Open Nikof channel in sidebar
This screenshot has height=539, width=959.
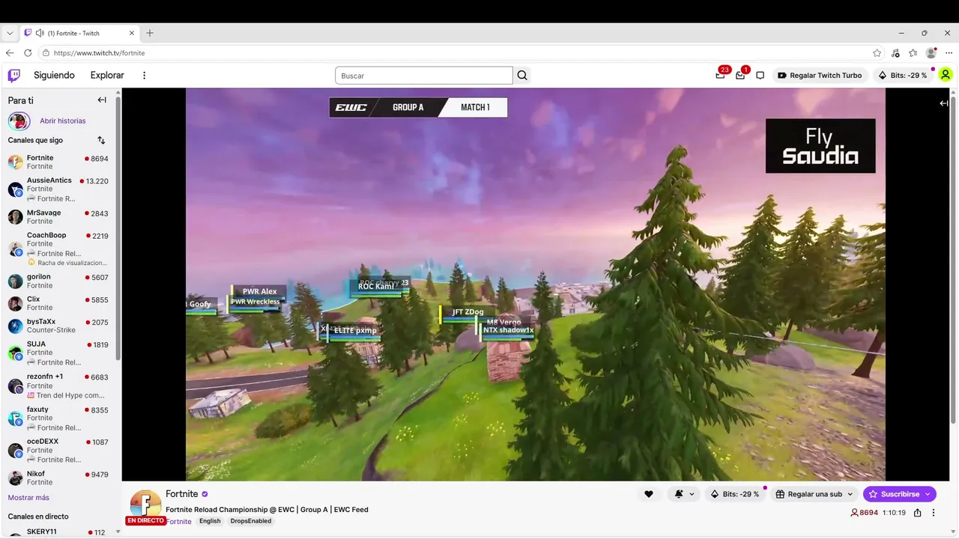[58, 478]
